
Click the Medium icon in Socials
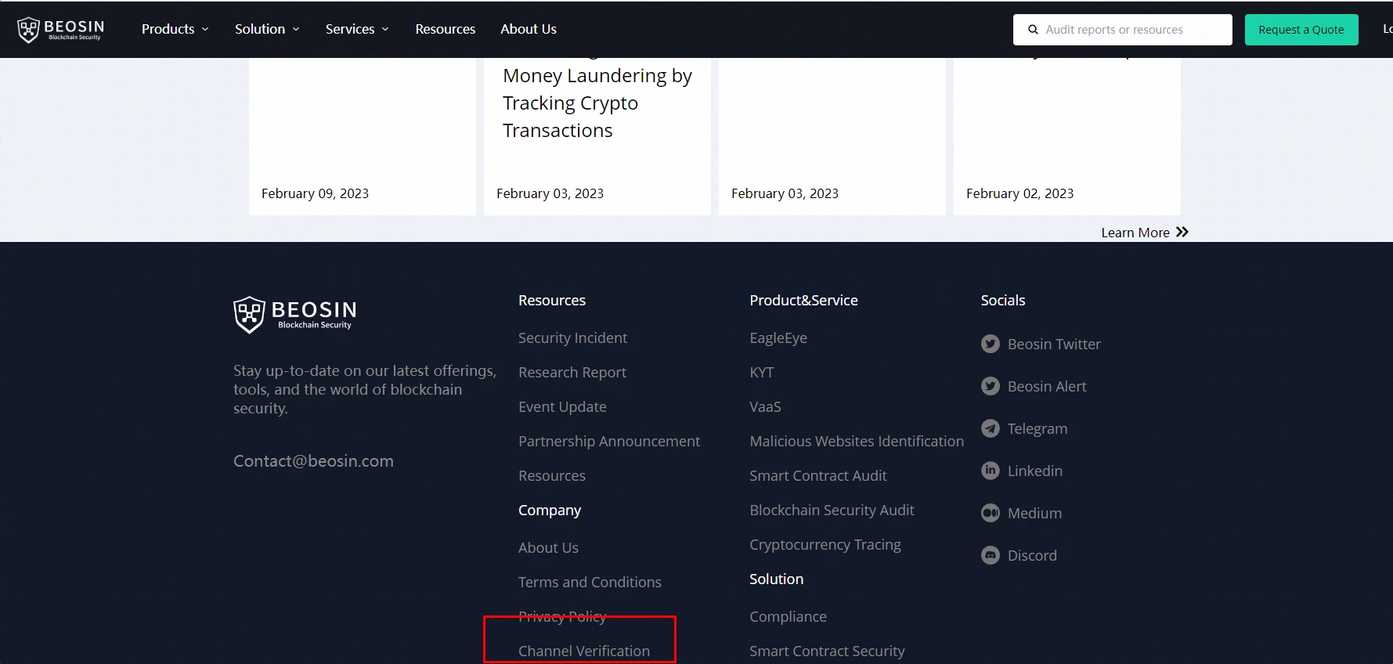(991, 513)
